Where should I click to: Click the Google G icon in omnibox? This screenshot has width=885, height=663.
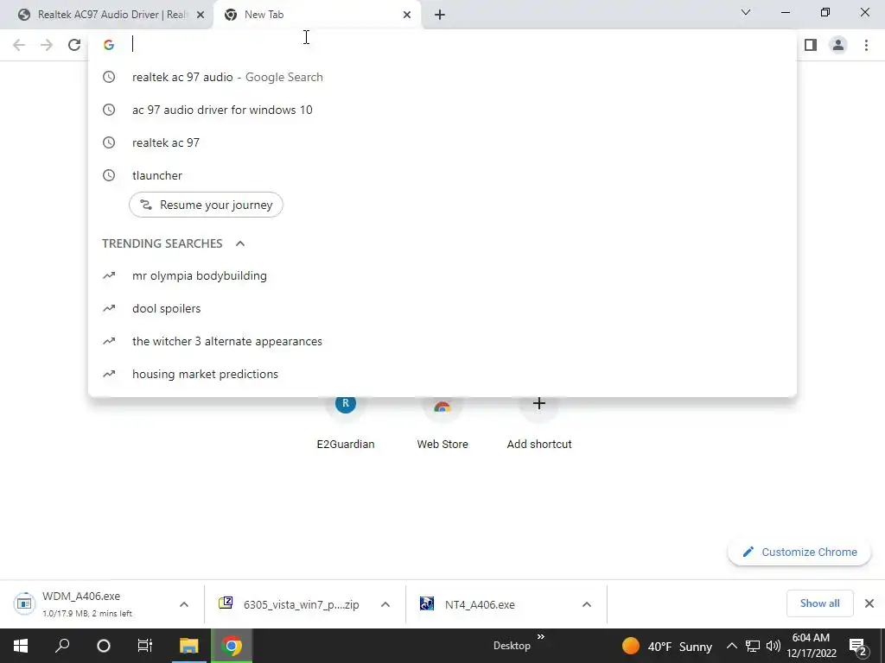109,45
